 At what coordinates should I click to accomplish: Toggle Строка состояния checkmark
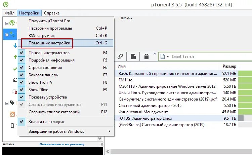[22, 68]
